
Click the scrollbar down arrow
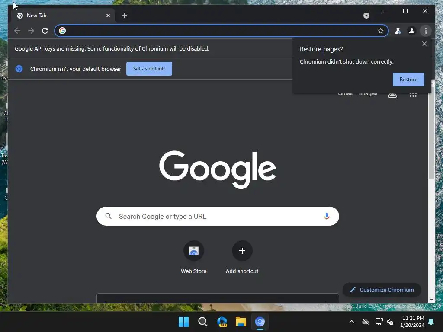[x=431, y=300]
